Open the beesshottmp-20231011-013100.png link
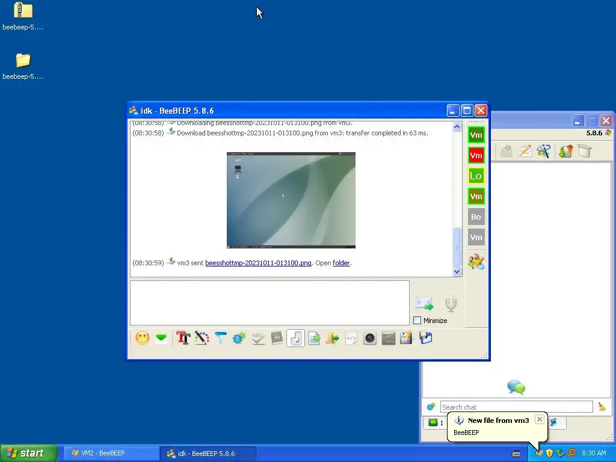616x462 pixels. 258,263
